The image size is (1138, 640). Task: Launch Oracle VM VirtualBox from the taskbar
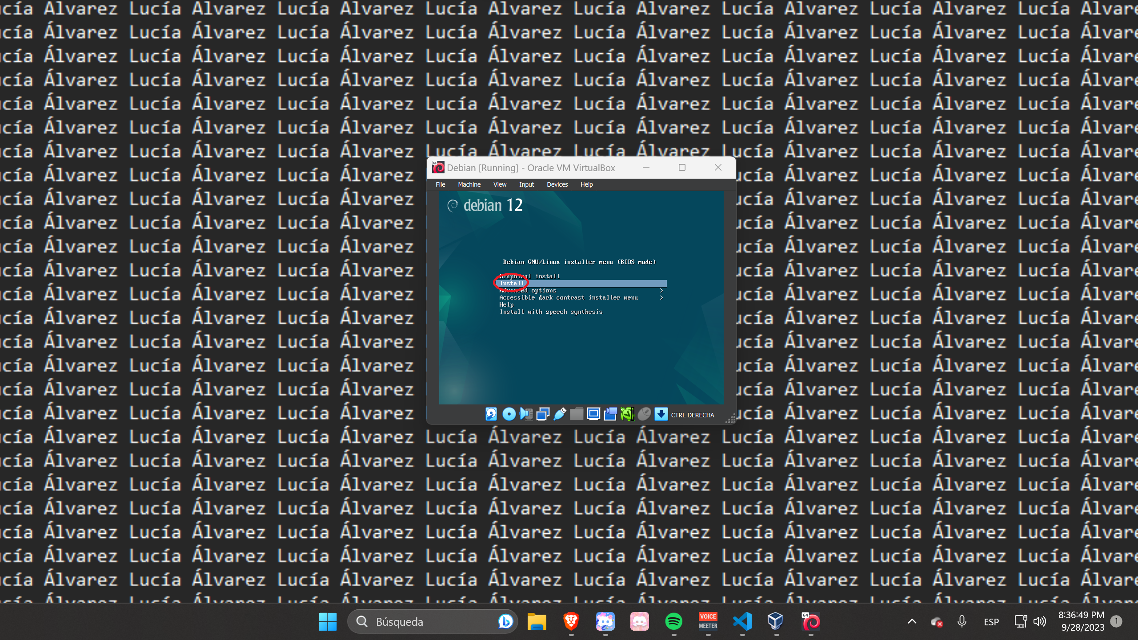775,622
